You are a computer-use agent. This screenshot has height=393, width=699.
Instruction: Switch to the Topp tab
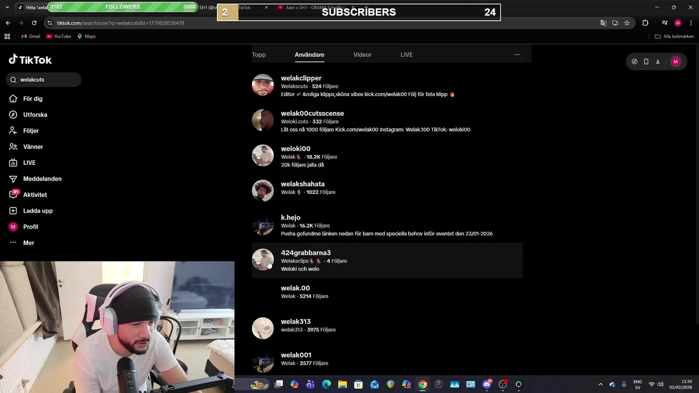pos(259,55)
